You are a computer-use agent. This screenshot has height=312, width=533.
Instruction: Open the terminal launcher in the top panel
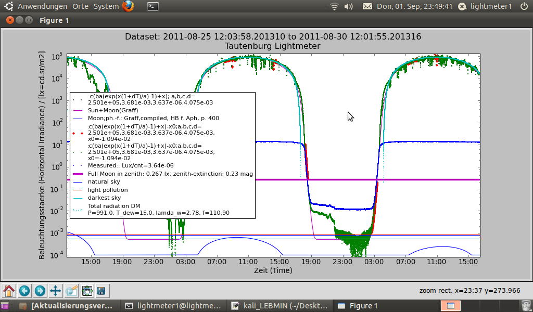click(x=153, y=6)
